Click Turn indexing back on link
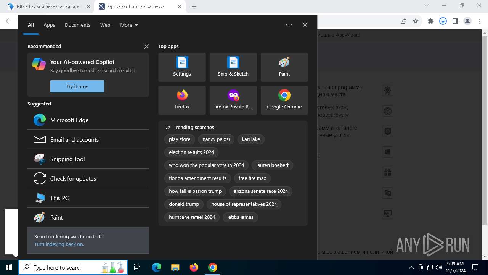Image resolution: width=488 pixels, height=275 pixels. (59, 244)
